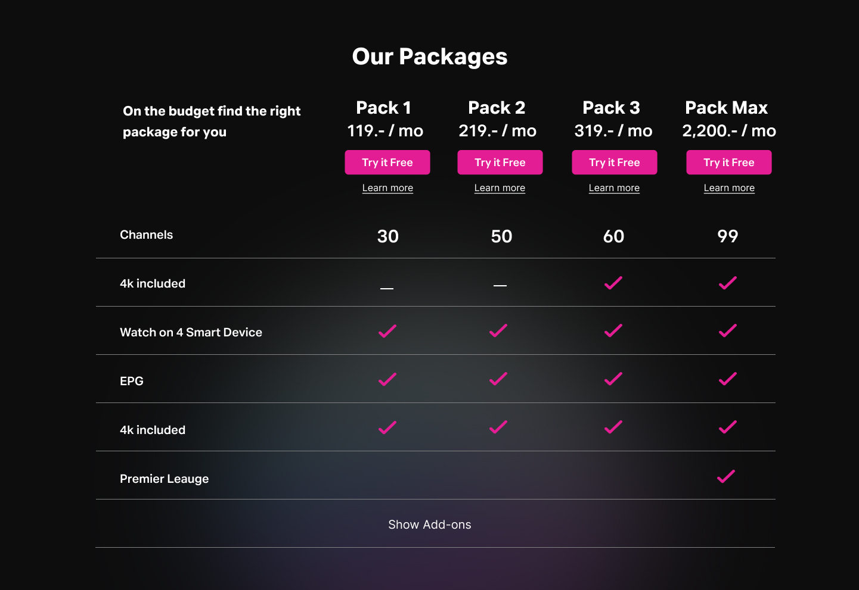
Task: Select the Pack Max heading
Action: pyautogui.click(x=727, y=108)
